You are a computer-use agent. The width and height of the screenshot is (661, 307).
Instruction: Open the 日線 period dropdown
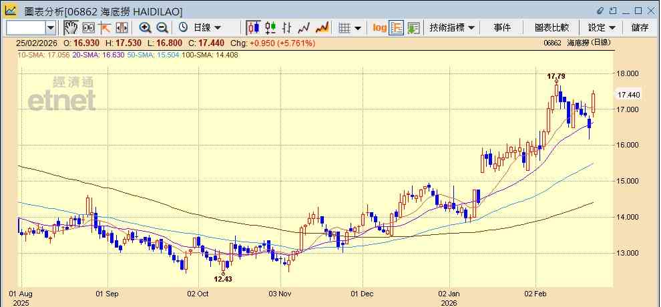click(x=207, y=28)
